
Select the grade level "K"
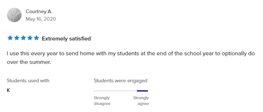point(9,90)
